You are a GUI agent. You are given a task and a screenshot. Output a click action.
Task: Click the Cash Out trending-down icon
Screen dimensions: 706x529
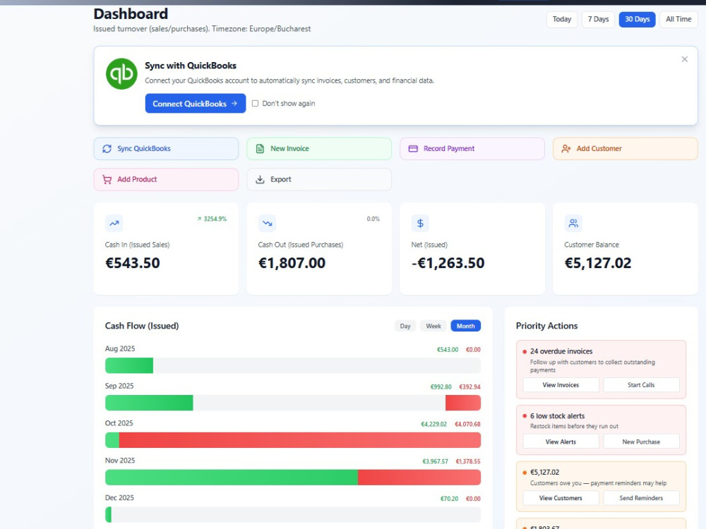pos(268,223)
